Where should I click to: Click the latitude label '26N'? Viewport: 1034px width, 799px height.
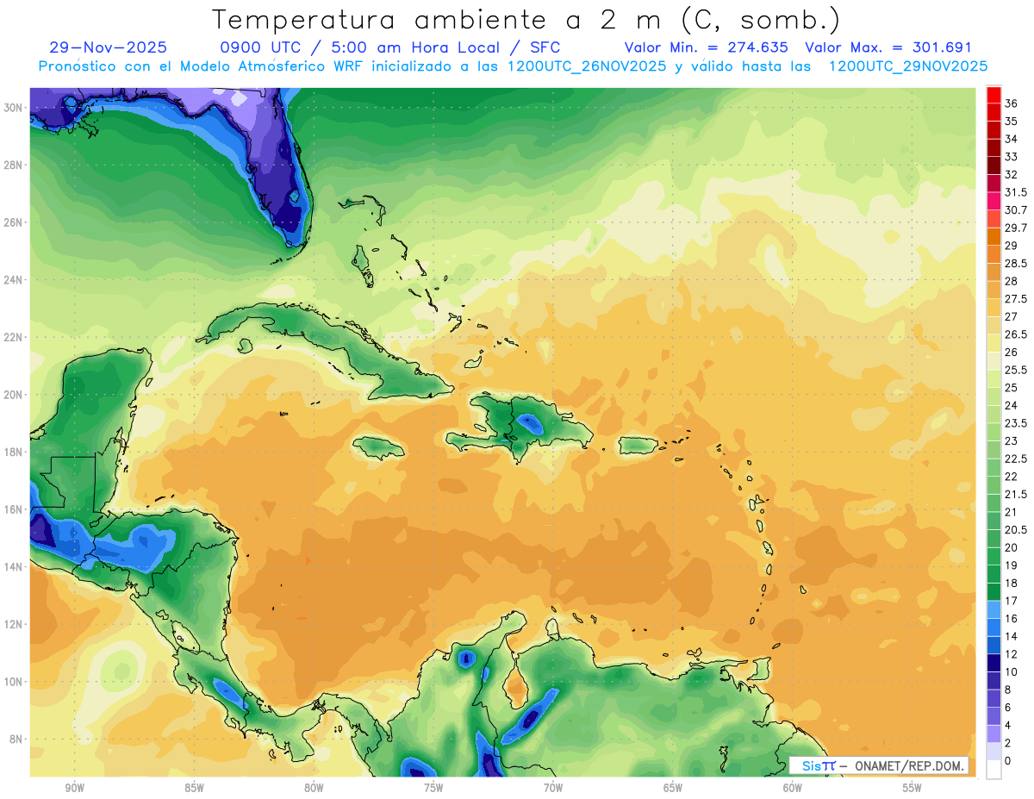(x=15, y=222)
